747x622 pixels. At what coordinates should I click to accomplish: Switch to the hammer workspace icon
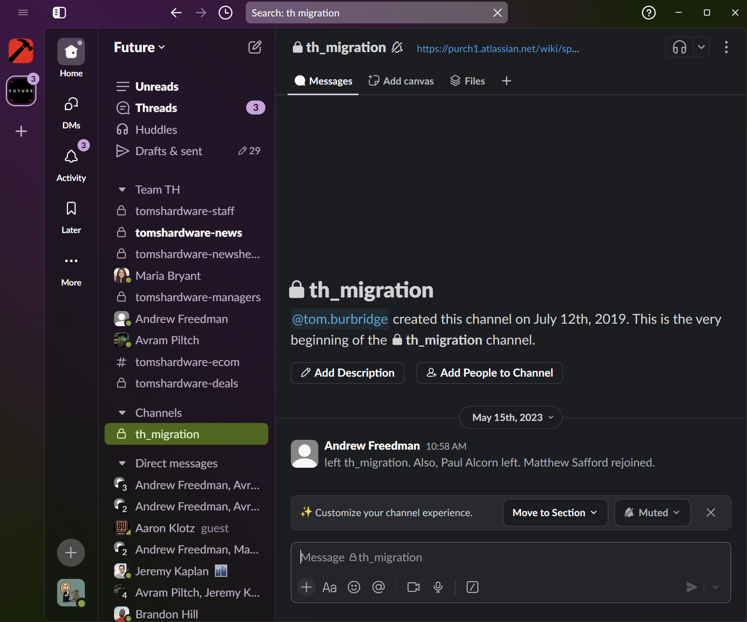click(x=21, y=51)
